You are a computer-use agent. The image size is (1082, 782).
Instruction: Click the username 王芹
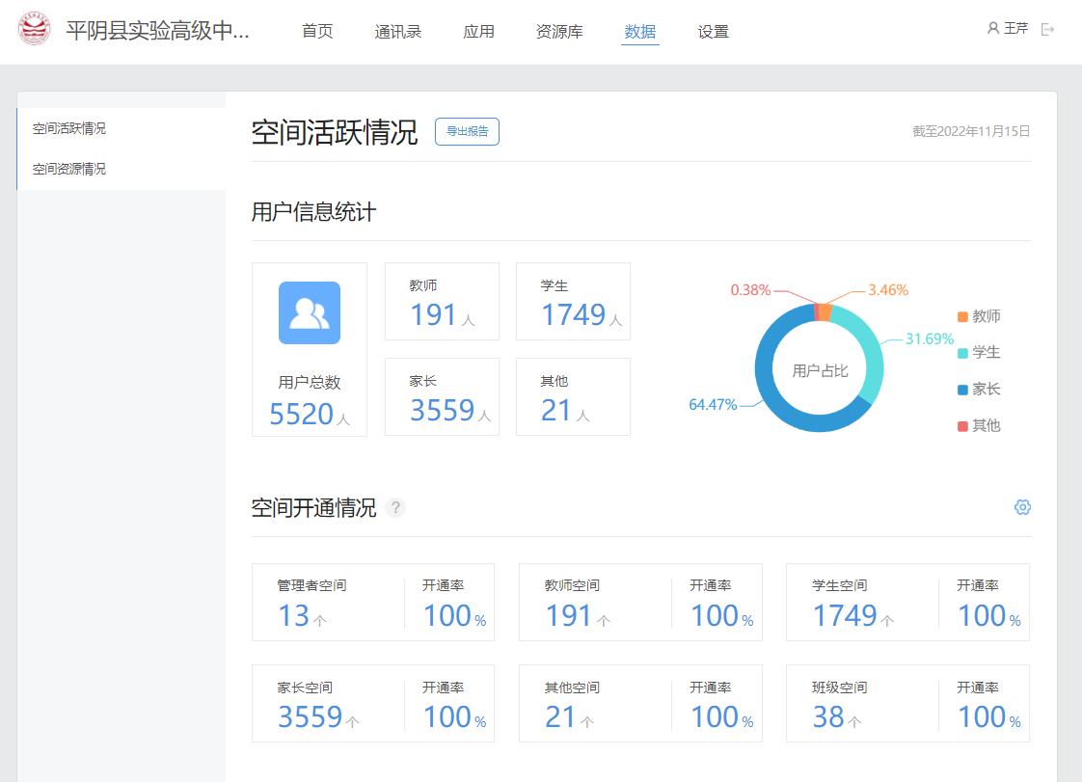click(x=1015, y=28)
